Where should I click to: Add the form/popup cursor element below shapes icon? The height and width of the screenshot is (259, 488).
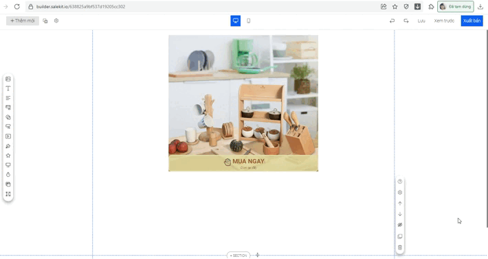pyautogui.click(x=8, y=127)
